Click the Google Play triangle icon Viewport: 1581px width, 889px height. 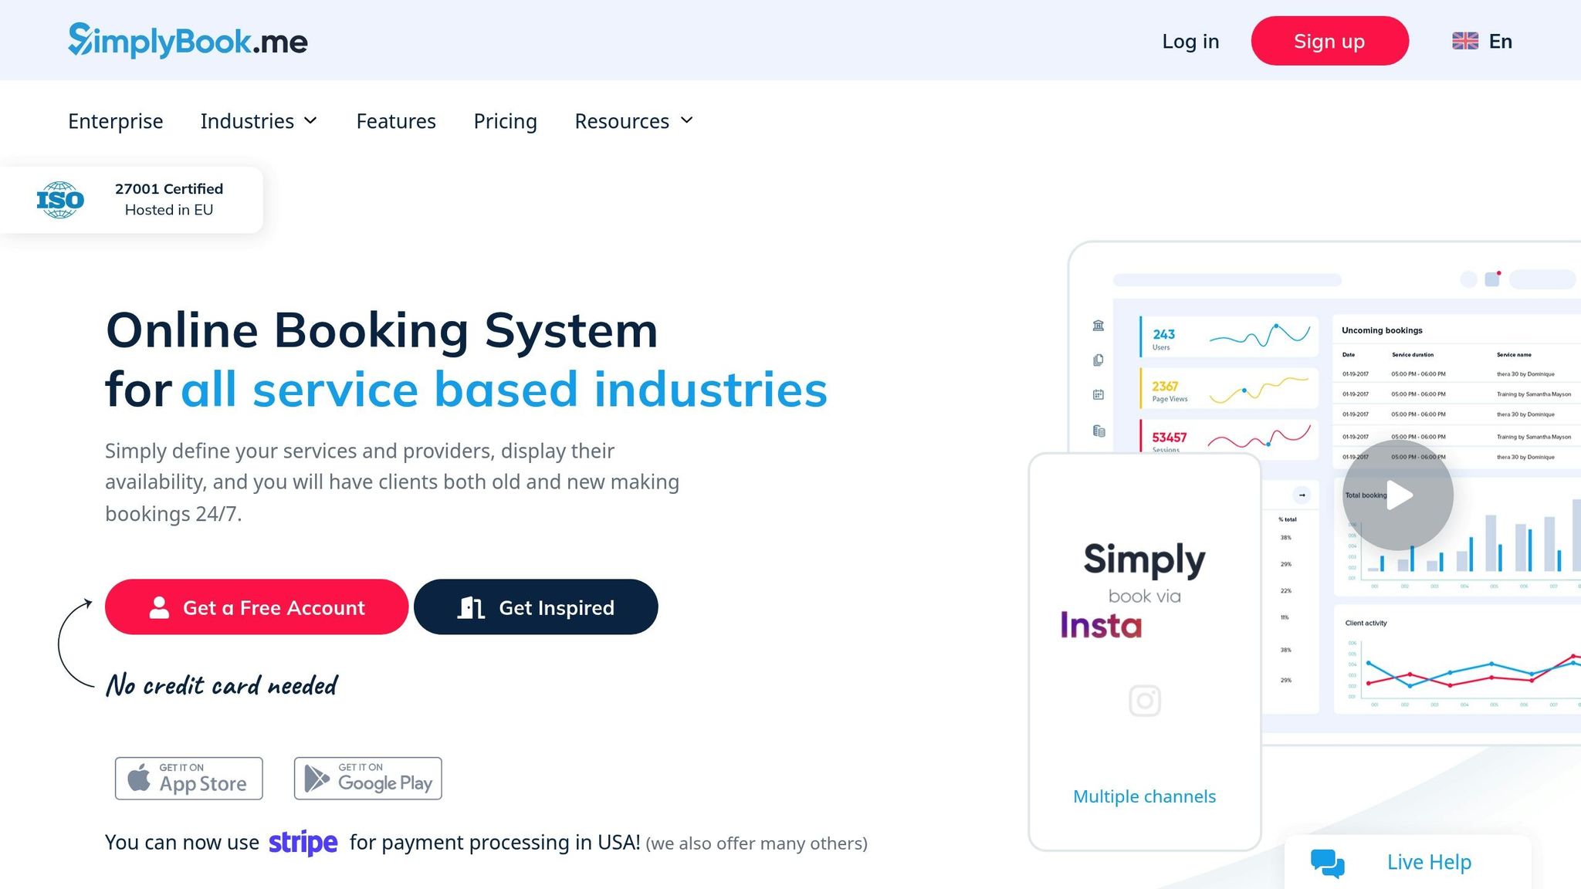[x=317, y=778]
